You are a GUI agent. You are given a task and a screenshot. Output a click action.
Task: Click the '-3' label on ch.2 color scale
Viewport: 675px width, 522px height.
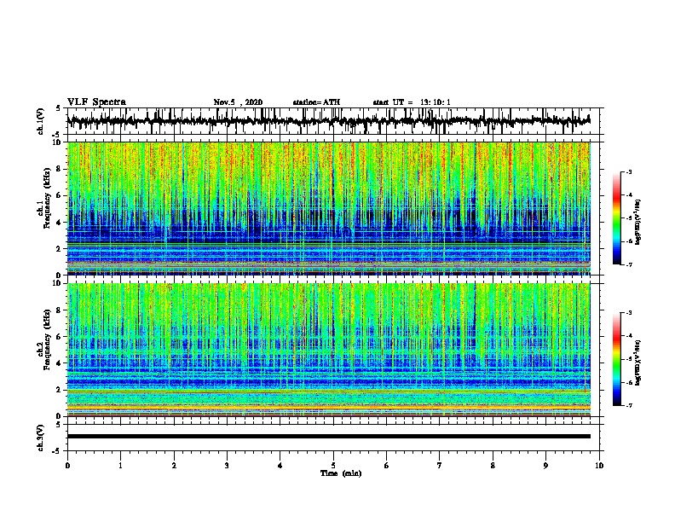click(x=629, y=313)
